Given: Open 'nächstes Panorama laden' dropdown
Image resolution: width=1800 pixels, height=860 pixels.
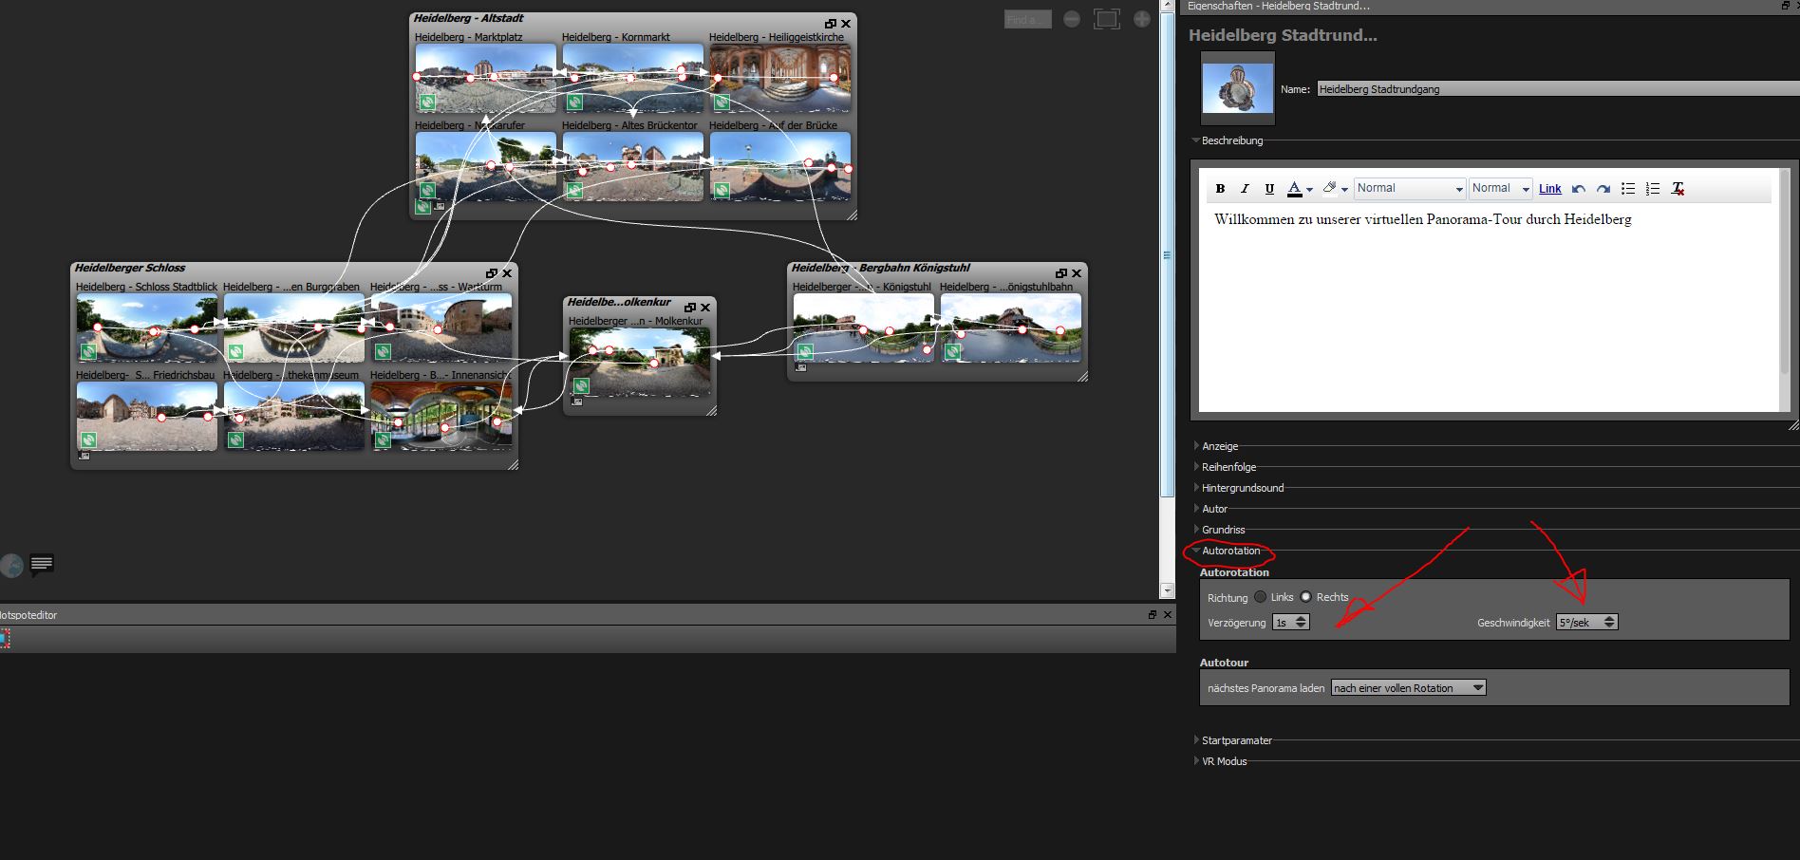Looking at the screenshot, I should [1408, 688].
